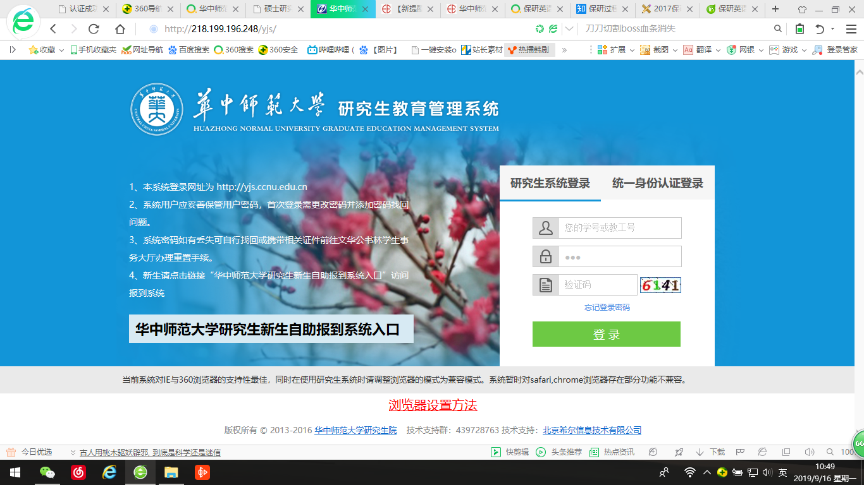This screenshot has width=864, height=485.
Task: Expand bookmarks overflow chevron »
Action: [564, 50]
